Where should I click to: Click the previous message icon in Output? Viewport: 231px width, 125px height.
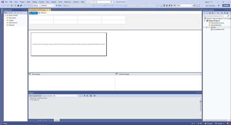[x=85, y=96]
